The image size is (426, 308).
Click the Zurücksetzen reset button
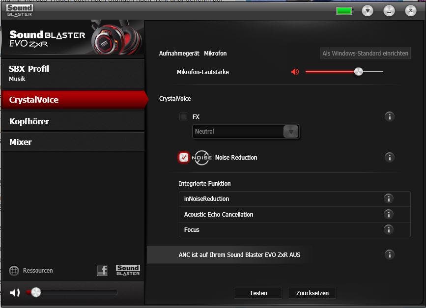312,293
